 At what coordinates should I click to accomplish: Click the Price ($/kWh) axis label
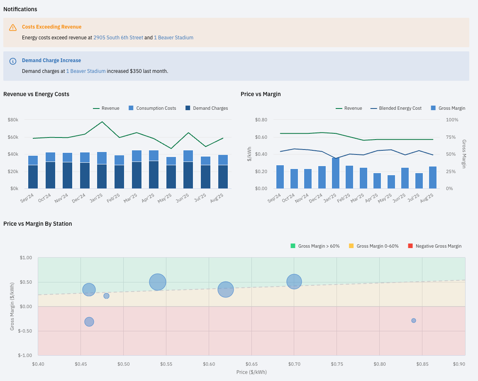[251, 372]
